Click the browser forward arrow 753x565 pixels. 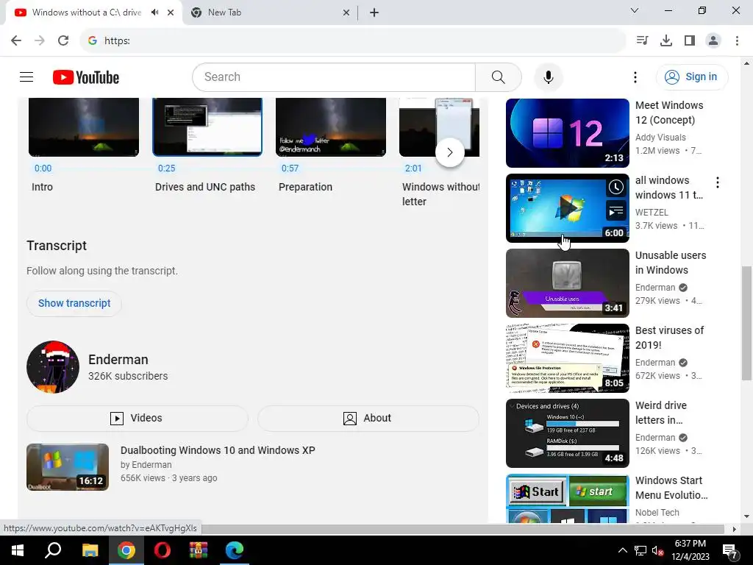pos(40,40)
